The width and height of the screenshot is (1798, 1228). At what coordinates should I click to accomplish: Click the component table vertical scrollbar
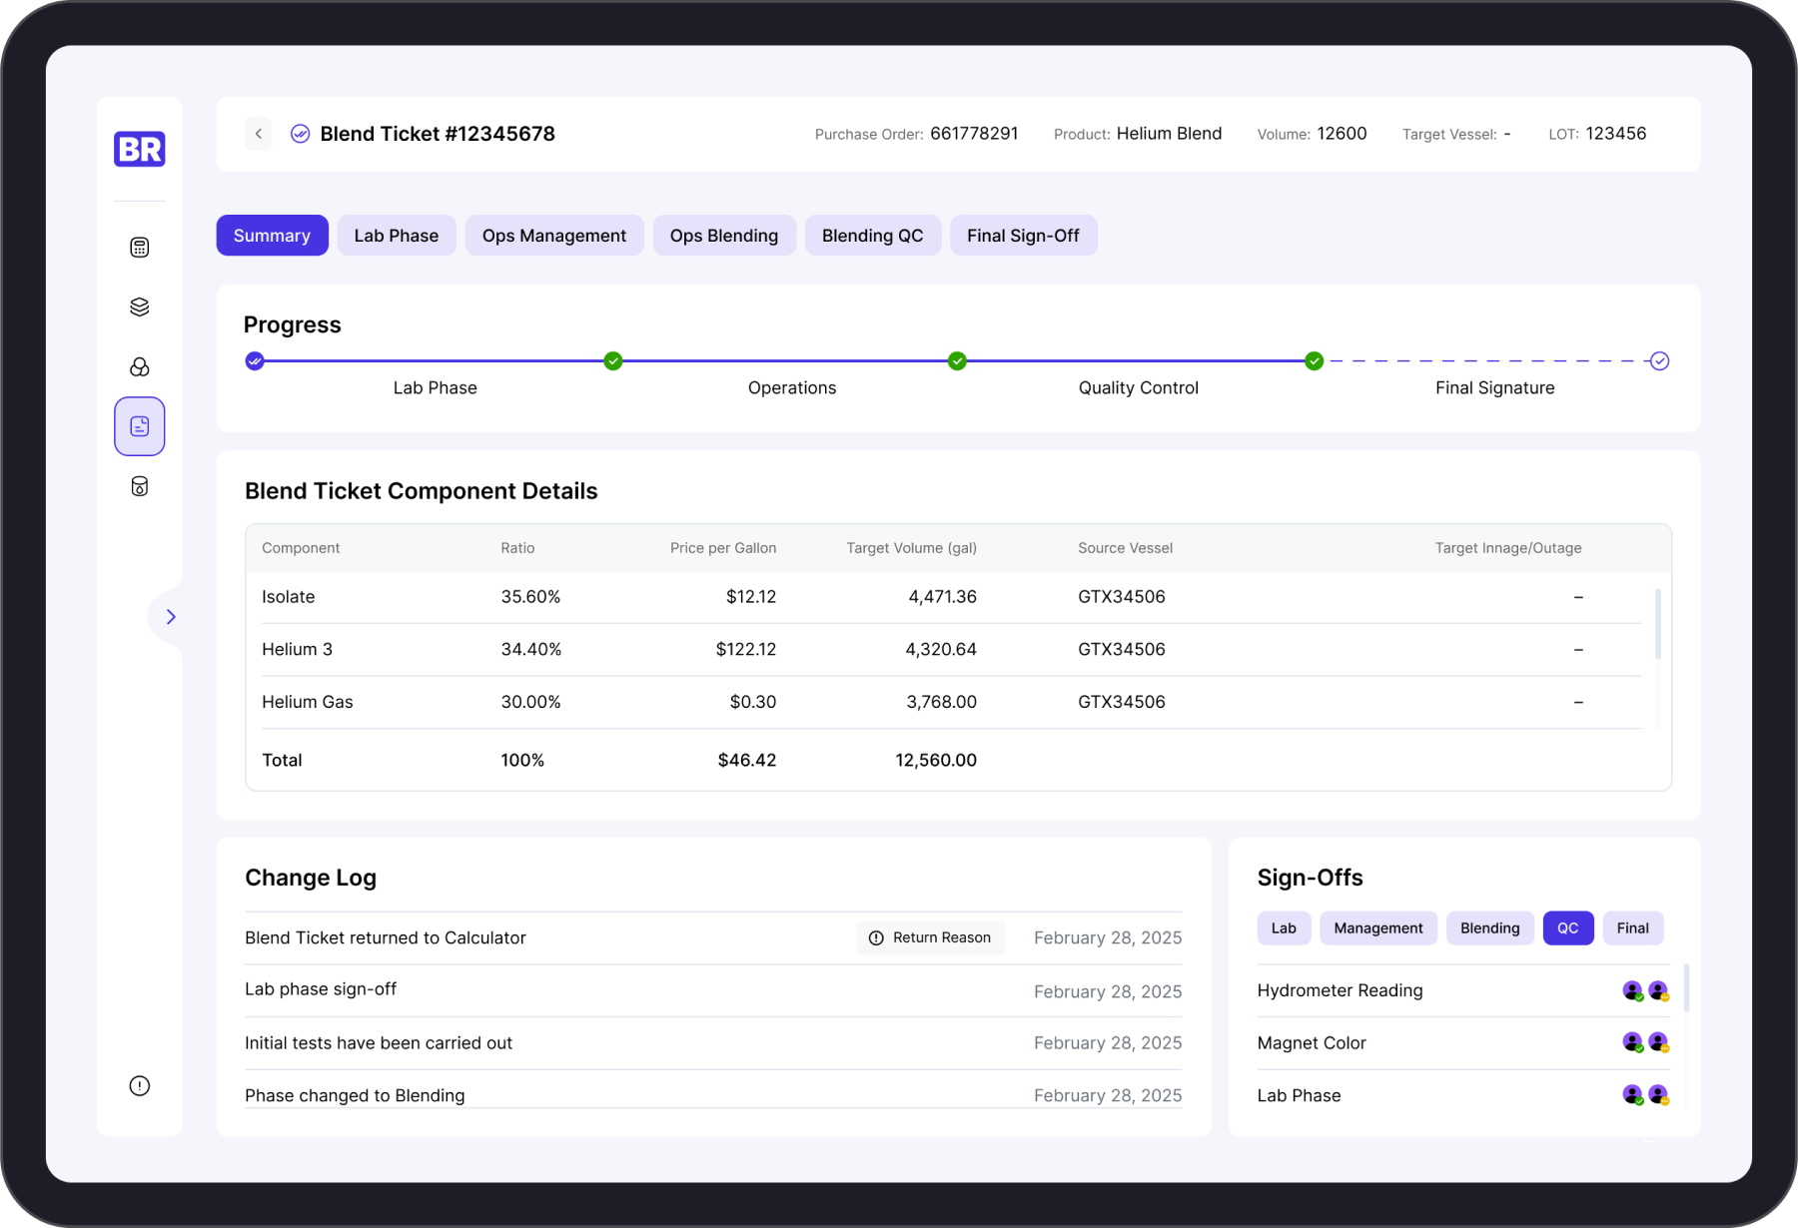(1658, 625)
